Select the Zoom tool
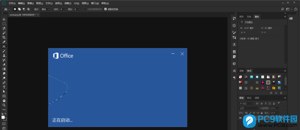 point(4,105)
